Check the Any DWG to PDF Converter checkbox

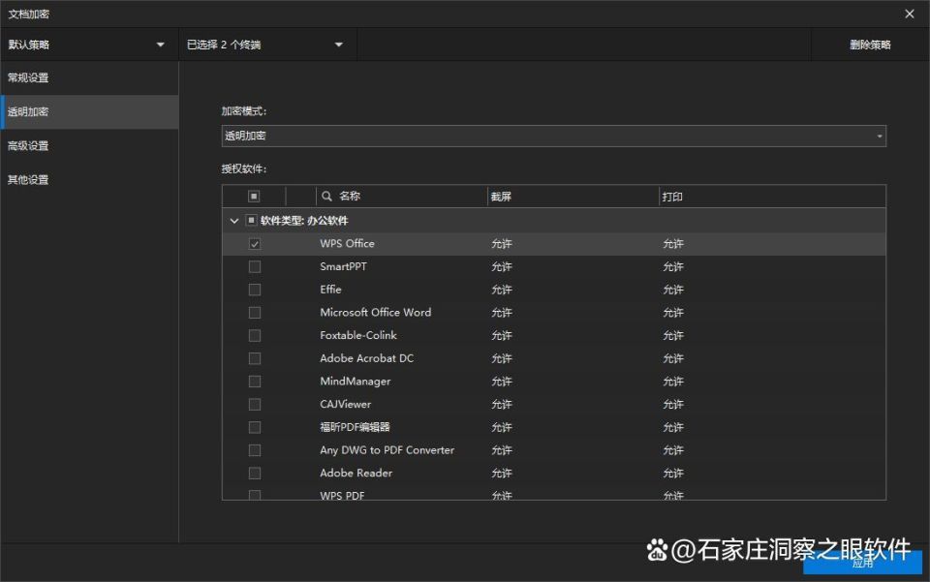(x=255, y=450)
